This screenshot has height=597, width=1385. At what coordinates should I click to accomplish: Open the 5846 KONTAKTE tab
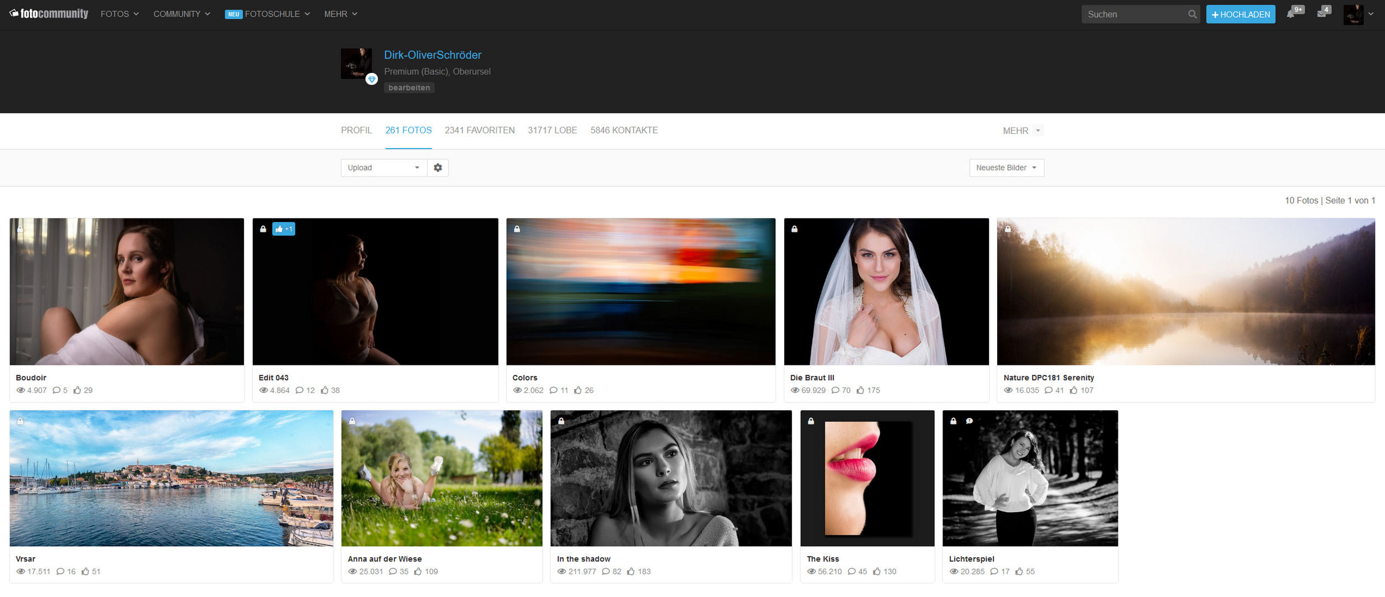624,130
